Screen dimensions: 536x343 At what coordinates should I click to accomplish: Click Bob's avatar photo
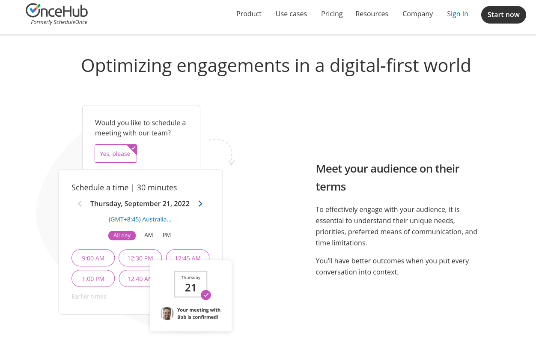[x=167, y=313]
